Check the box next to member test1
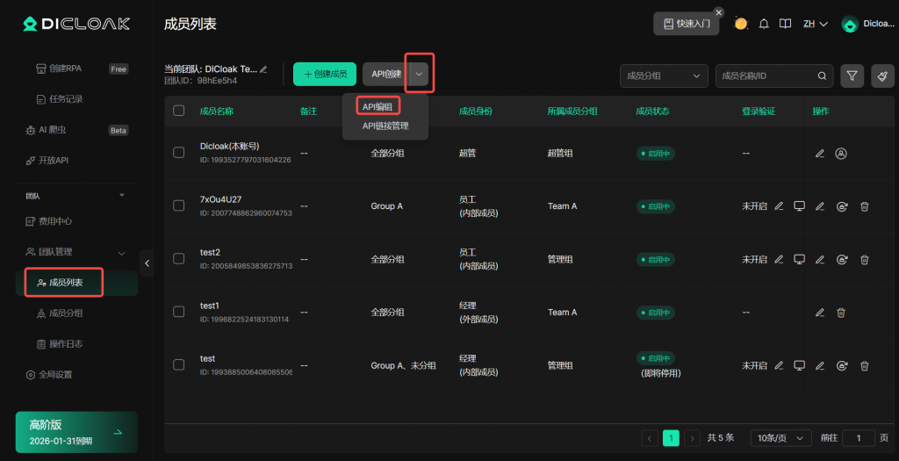 (x=179, y=312)
